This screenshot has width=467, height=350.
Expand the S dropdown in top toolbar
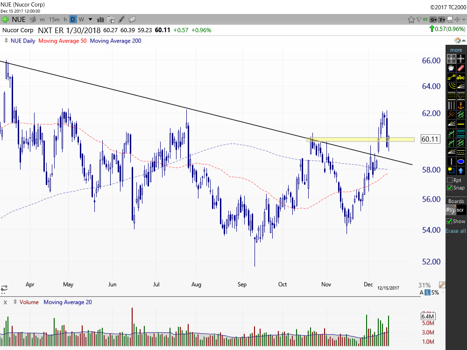point(433,20)
